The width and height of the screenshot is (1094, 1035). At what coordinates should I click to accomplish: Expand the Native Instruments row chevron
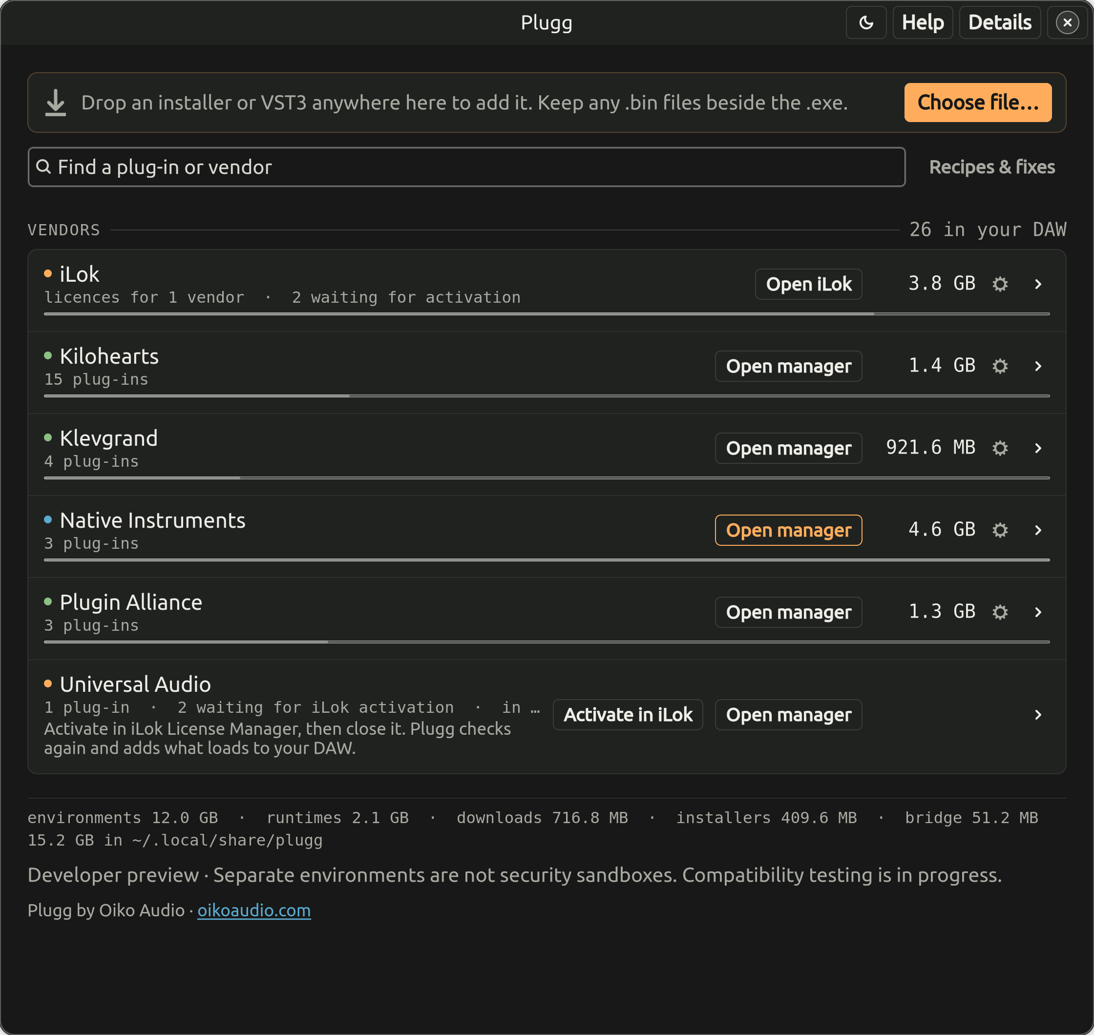click(x=1038, y=530)
